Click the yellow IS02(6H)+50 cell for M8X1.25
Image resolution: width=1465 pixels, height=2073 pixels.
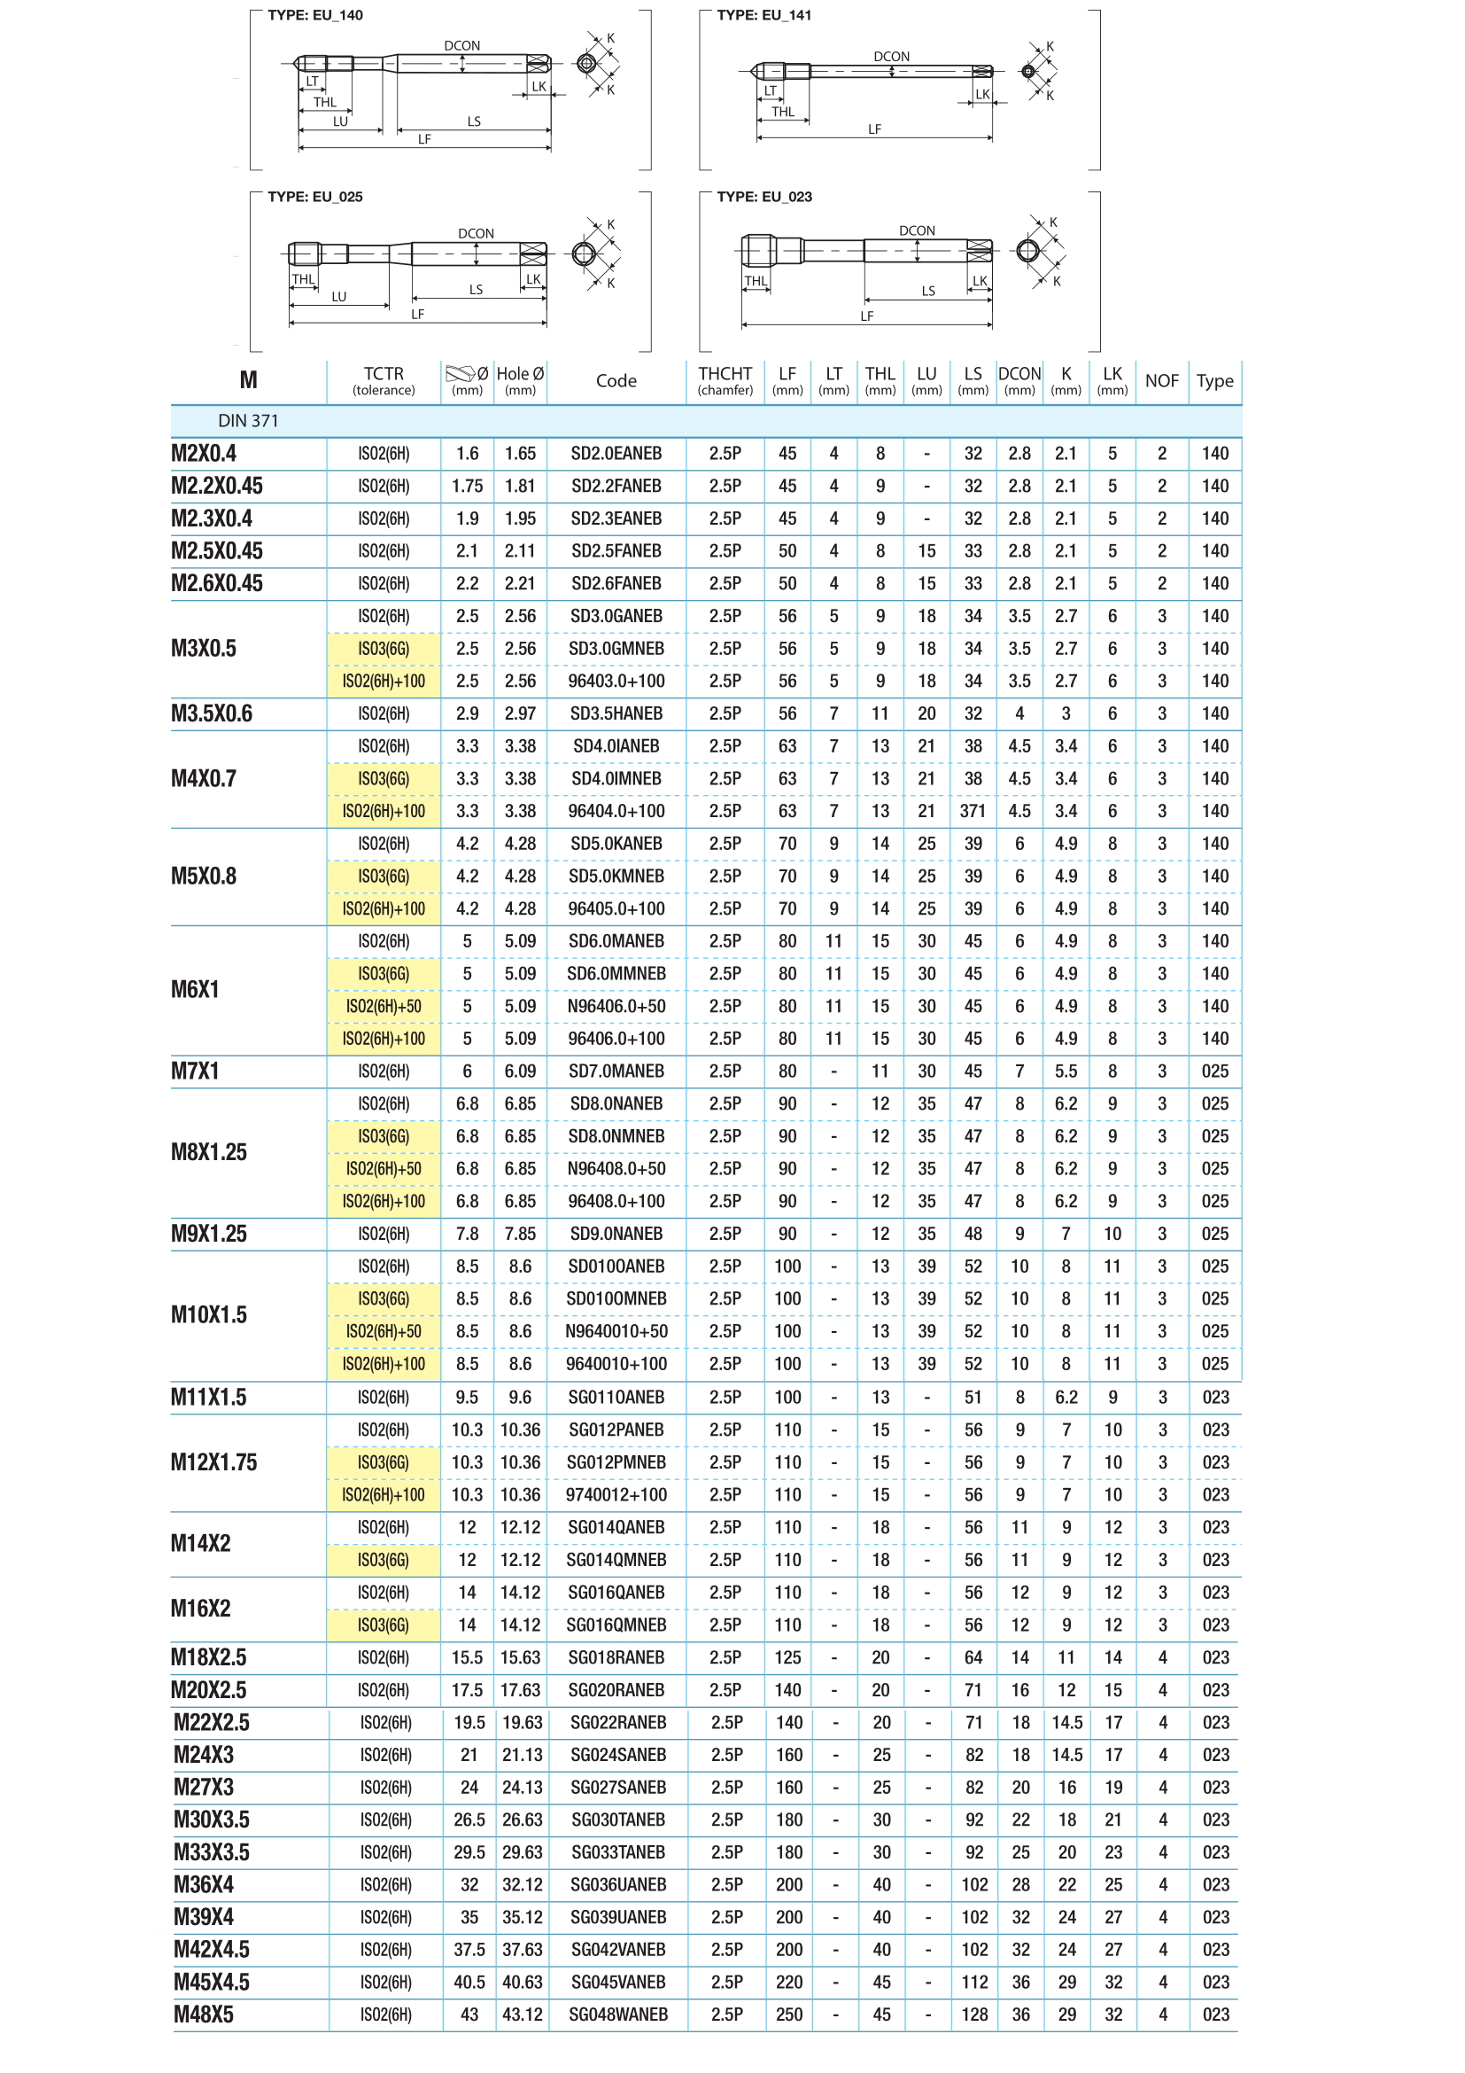384,1168
